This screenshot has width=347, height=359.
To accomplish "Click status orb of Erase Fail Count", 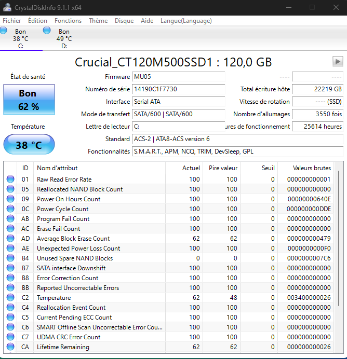I will pos(10,228).
